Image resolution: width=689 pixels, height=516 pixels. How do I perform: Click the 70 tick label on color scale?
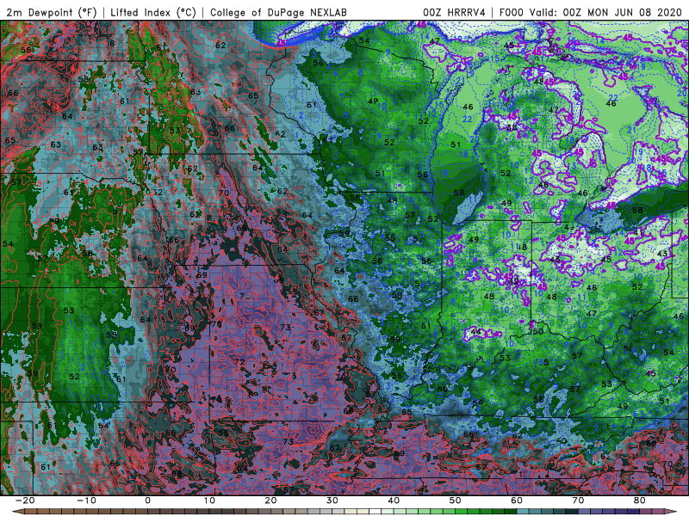(578, 501)
